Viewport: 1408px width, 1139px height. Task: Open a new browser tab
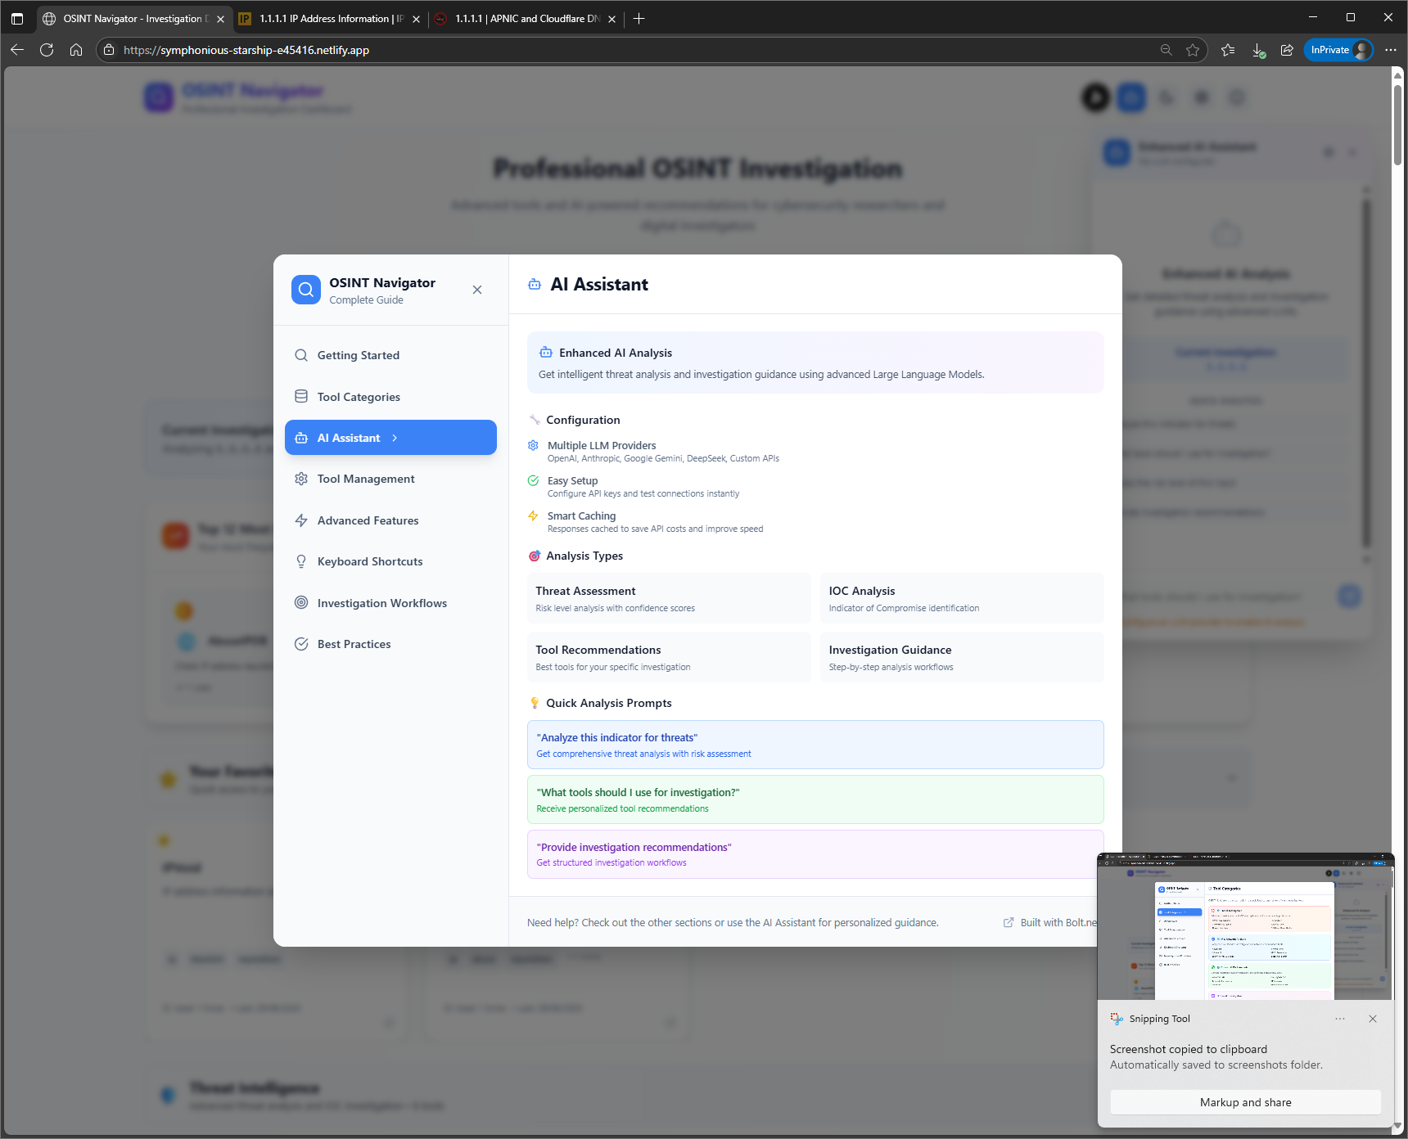click(639, 19)
